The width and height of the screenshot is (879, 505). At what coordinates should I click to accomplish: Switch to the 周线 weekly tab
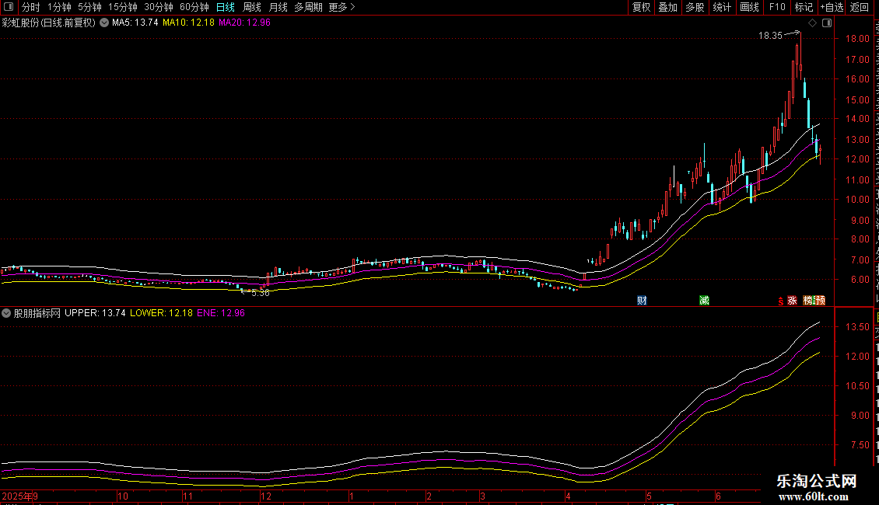[x=252, y=7]
